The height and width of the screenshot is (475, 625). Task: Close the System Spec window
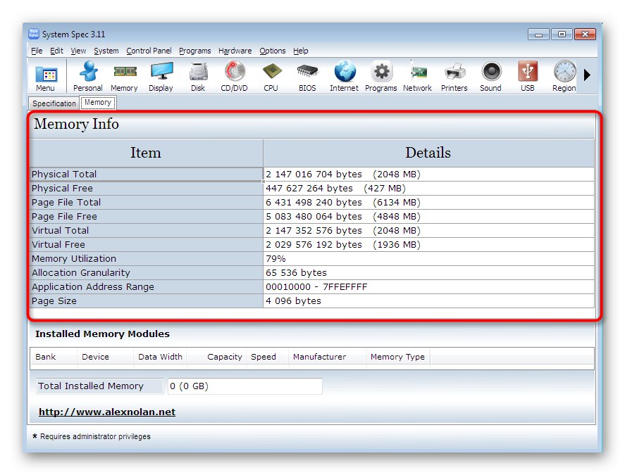pos(585,34)
